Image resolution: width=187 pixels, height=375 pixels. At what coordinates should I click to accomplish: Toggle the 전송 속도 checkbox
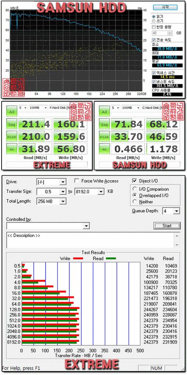click(x=154, y=40)
